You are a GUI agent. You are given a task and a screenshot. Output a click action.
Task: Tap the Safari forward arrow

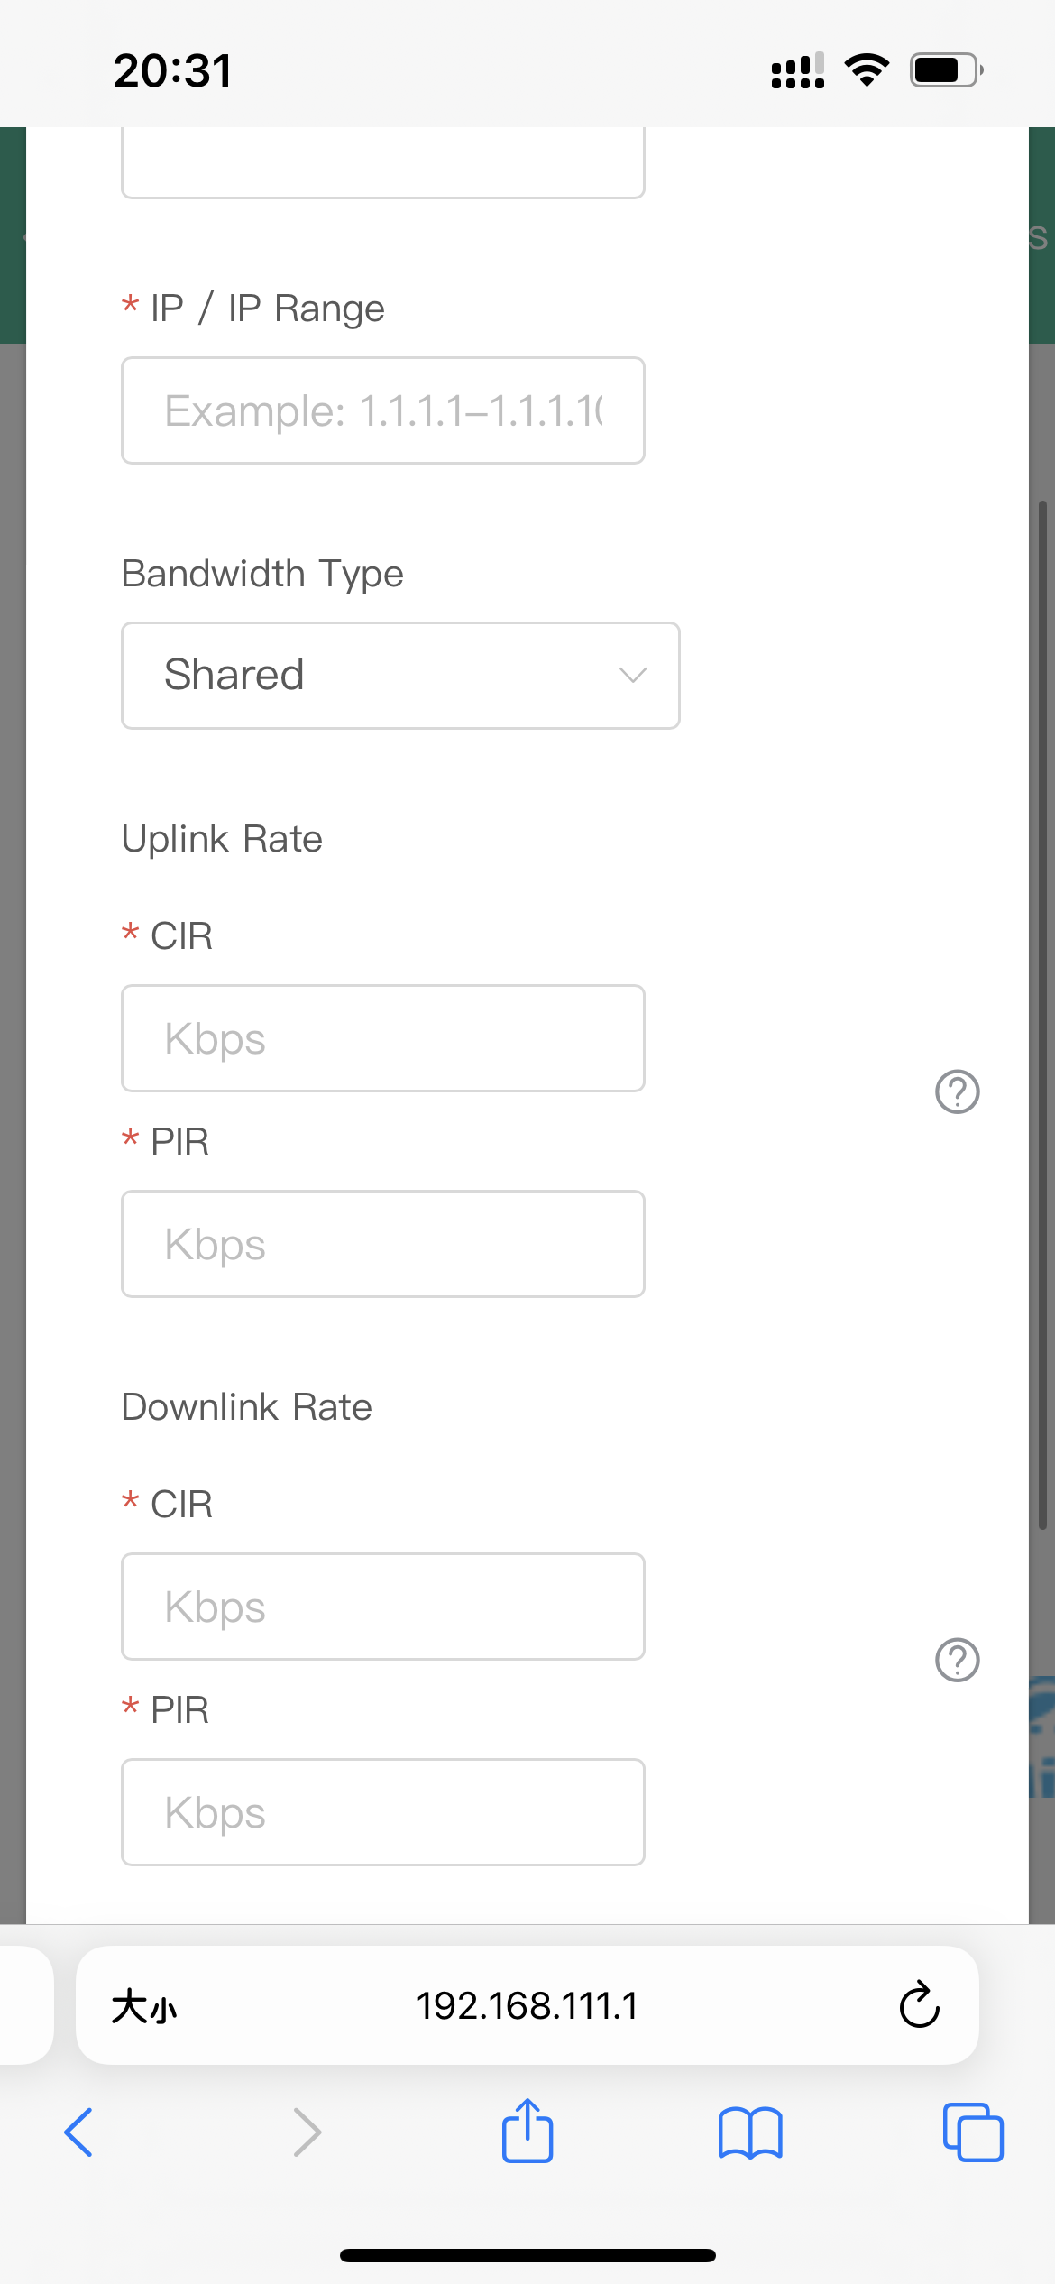click(307, 2132)
